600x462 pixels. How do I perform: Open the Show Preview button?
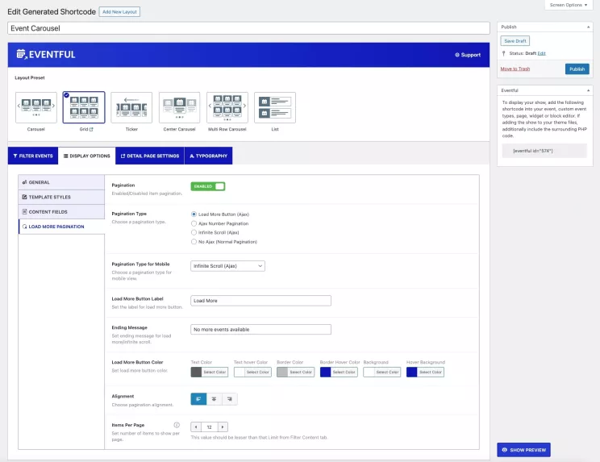click(523, 450)
